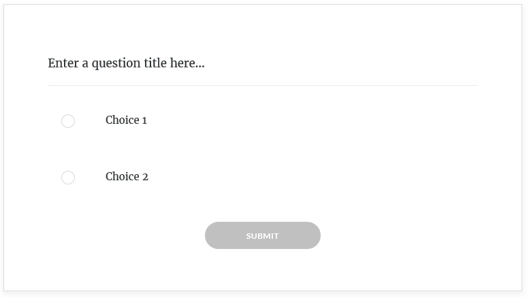This screenshot has height=298, width=529.
Task: Submit the poll answer
Action: 262,235
